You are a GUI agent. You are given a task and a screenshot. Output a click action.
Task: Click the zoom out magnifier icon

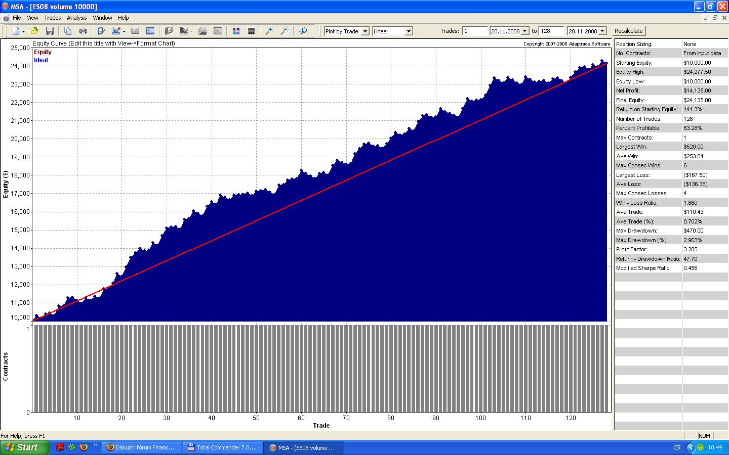pos(285,31)
